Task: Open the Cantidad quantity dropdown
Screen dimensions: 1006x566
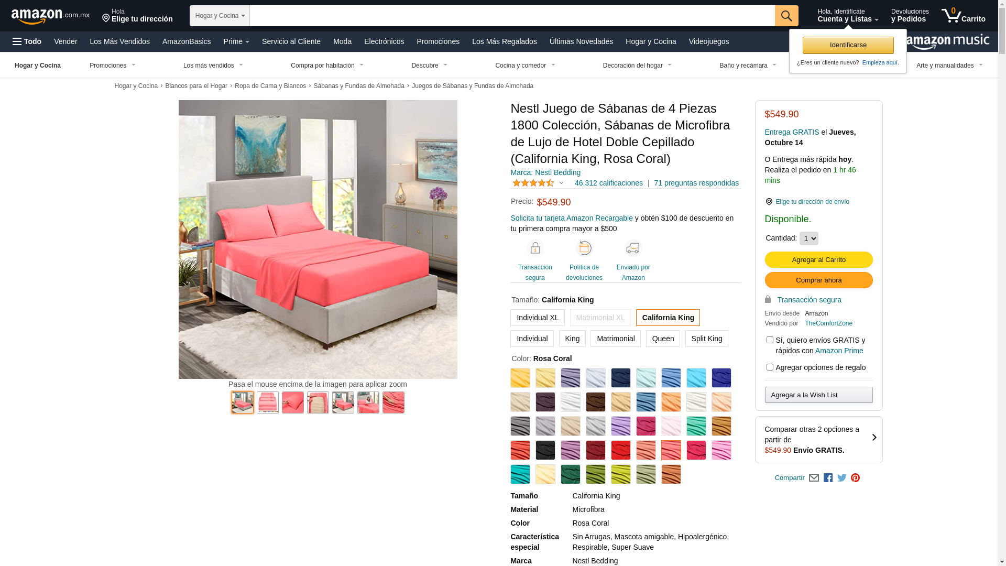Action: click(808, 238)
